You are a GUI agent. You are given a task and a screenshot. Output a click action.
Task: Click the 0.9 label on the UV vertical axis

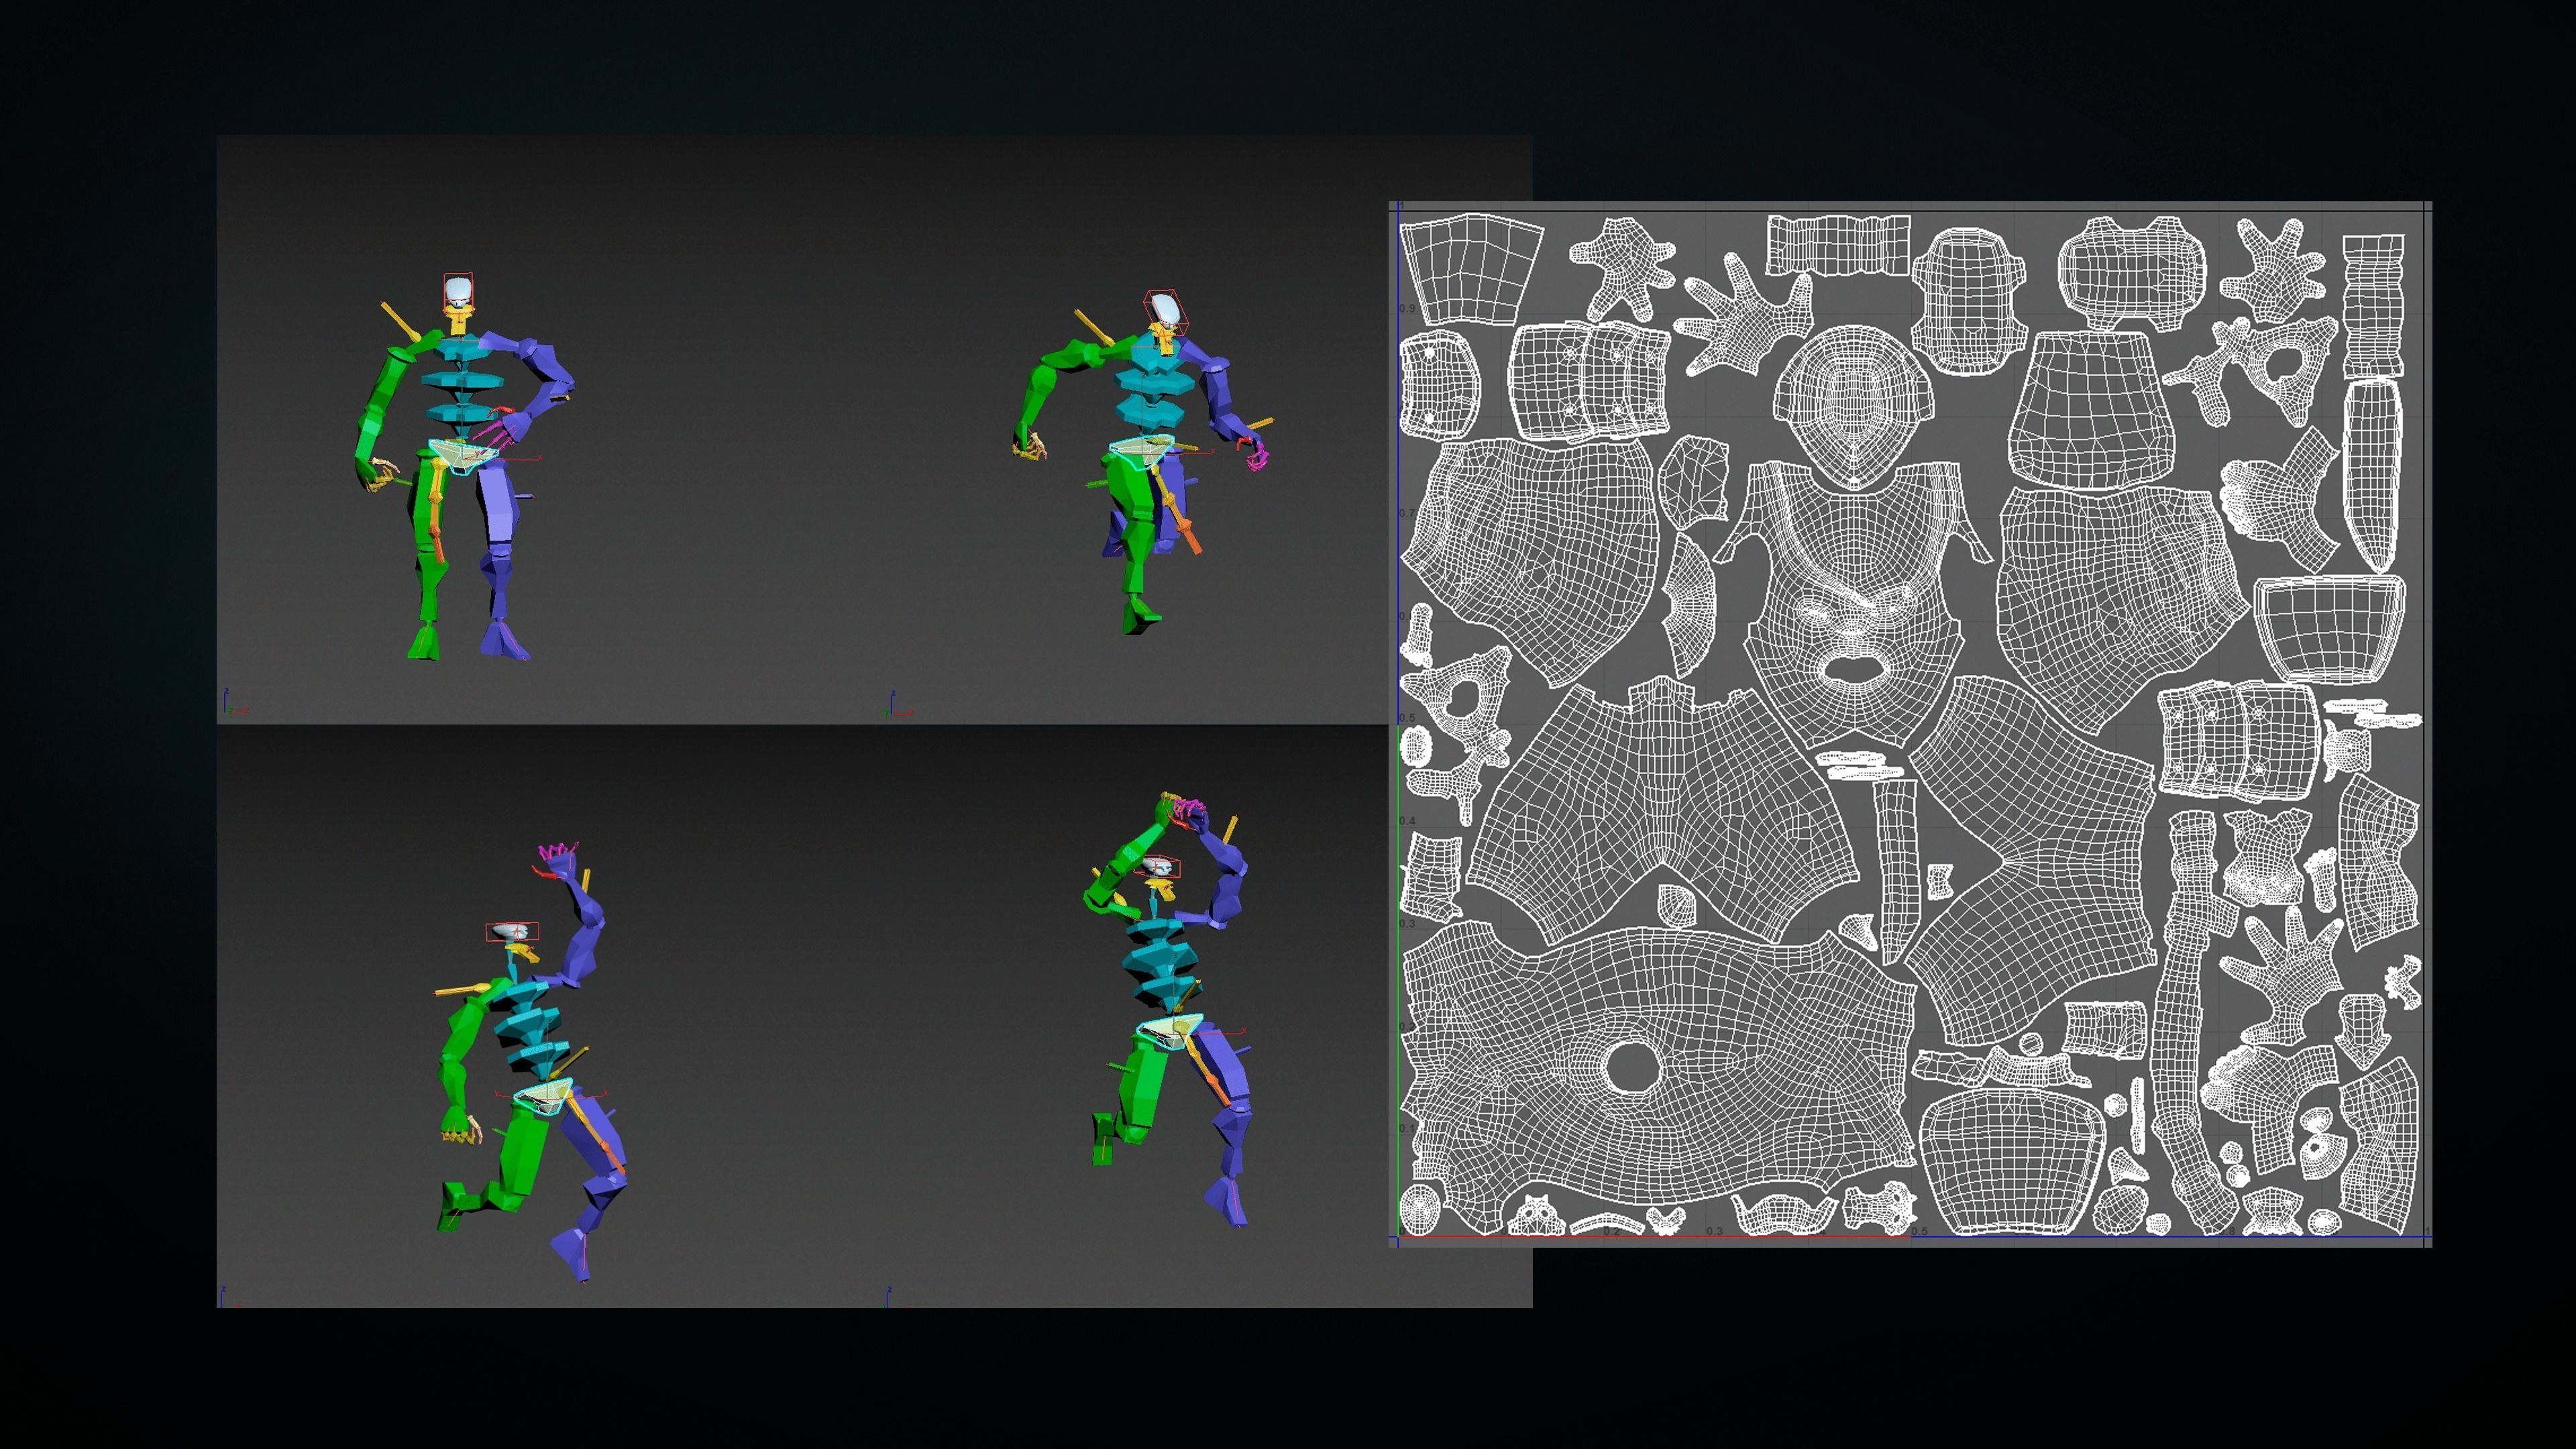pos(1408,309)
